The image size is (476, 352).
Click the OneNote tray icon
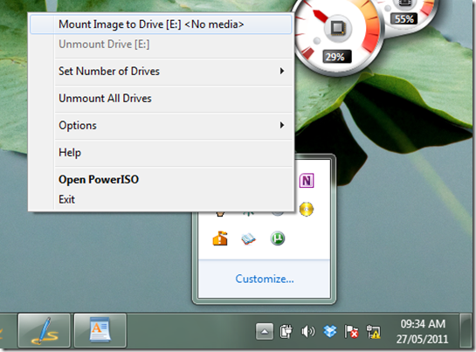pyautogui.click(x=307, y=181)
